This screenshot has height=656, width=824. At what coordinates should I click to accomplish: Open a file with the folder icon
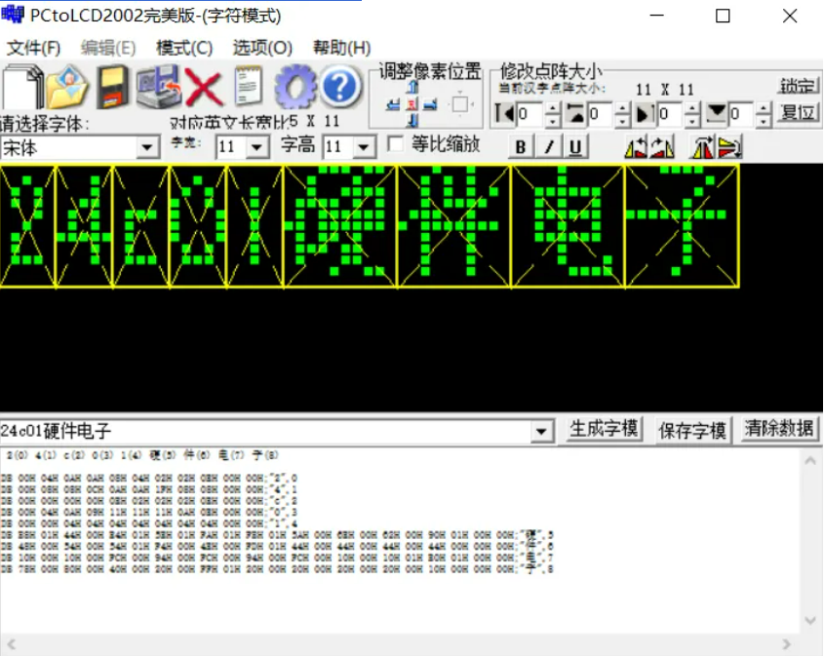67,88
